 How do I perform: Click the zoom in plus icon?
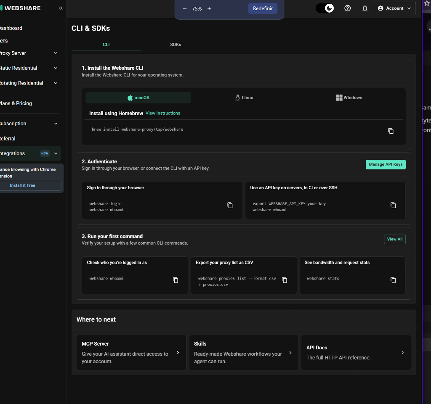click(x=209, y=8)
